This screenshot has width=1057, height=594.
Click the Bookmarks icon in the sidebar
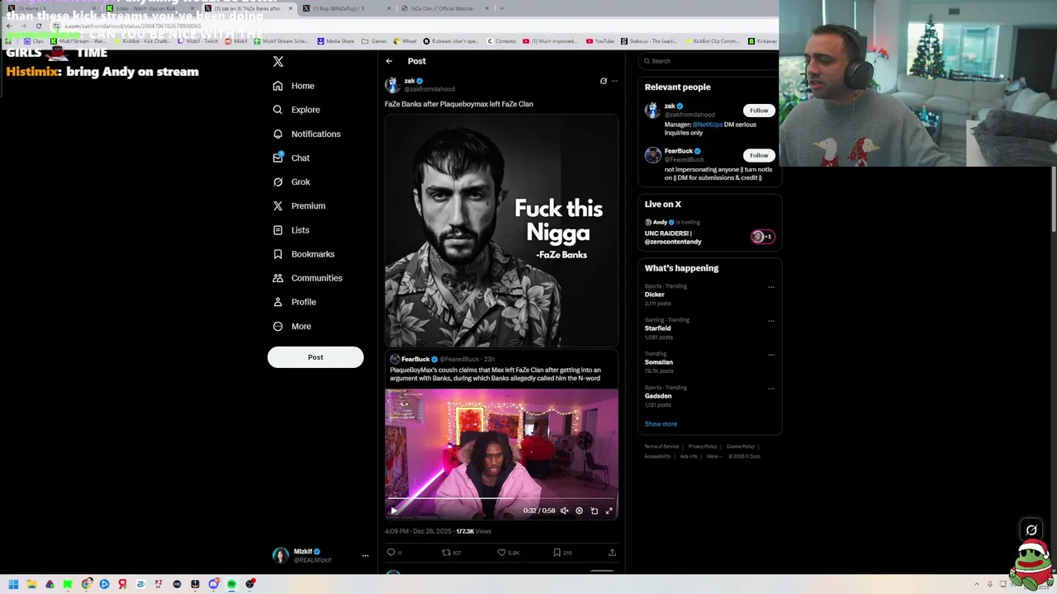pos(278,254)
